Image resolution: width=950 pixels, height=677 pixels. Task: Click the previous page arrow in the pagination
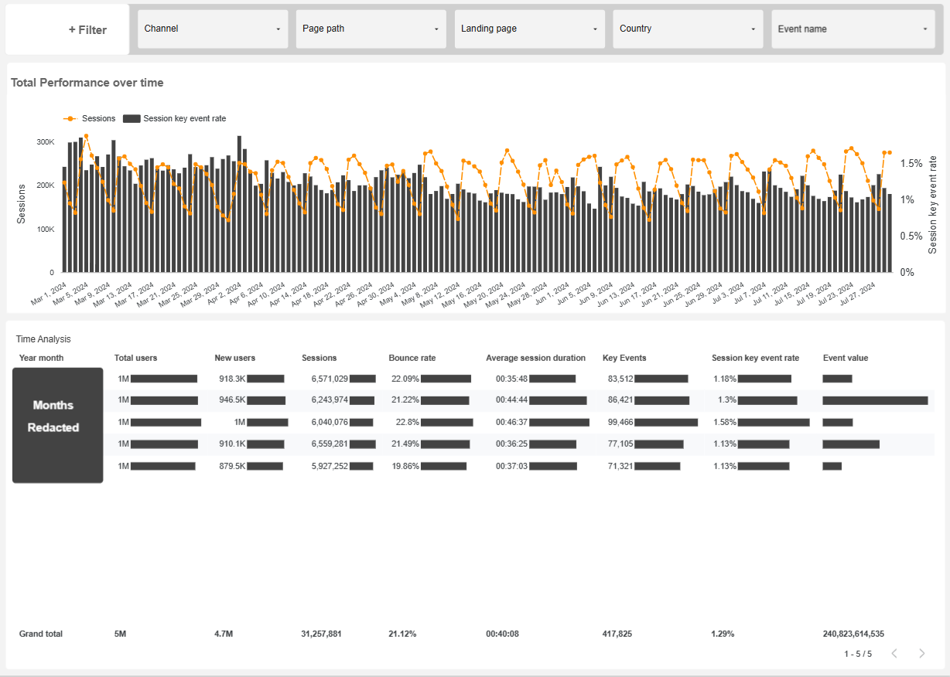pyautogui.click(x=894, y=653)
